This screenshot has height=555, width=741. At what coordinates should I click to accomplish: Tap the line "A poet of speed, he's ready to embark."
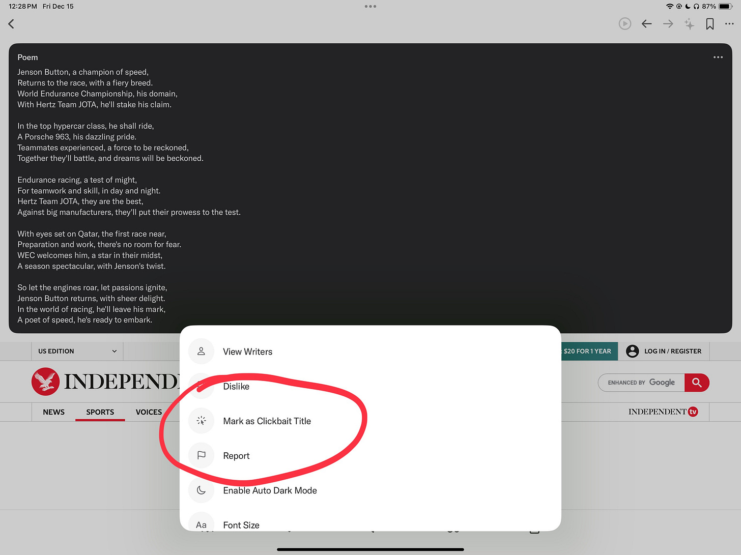85,320
